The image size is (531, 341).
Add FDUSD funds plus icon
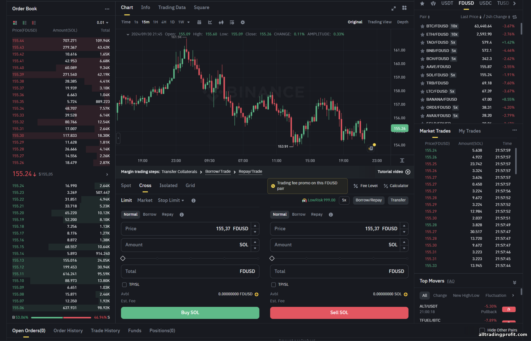(x=257, y=294)
